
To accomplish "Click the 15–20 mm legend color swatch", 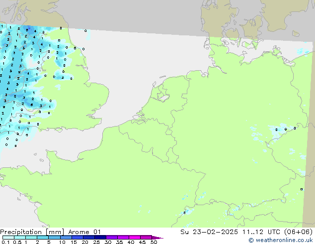I will 78,238.
